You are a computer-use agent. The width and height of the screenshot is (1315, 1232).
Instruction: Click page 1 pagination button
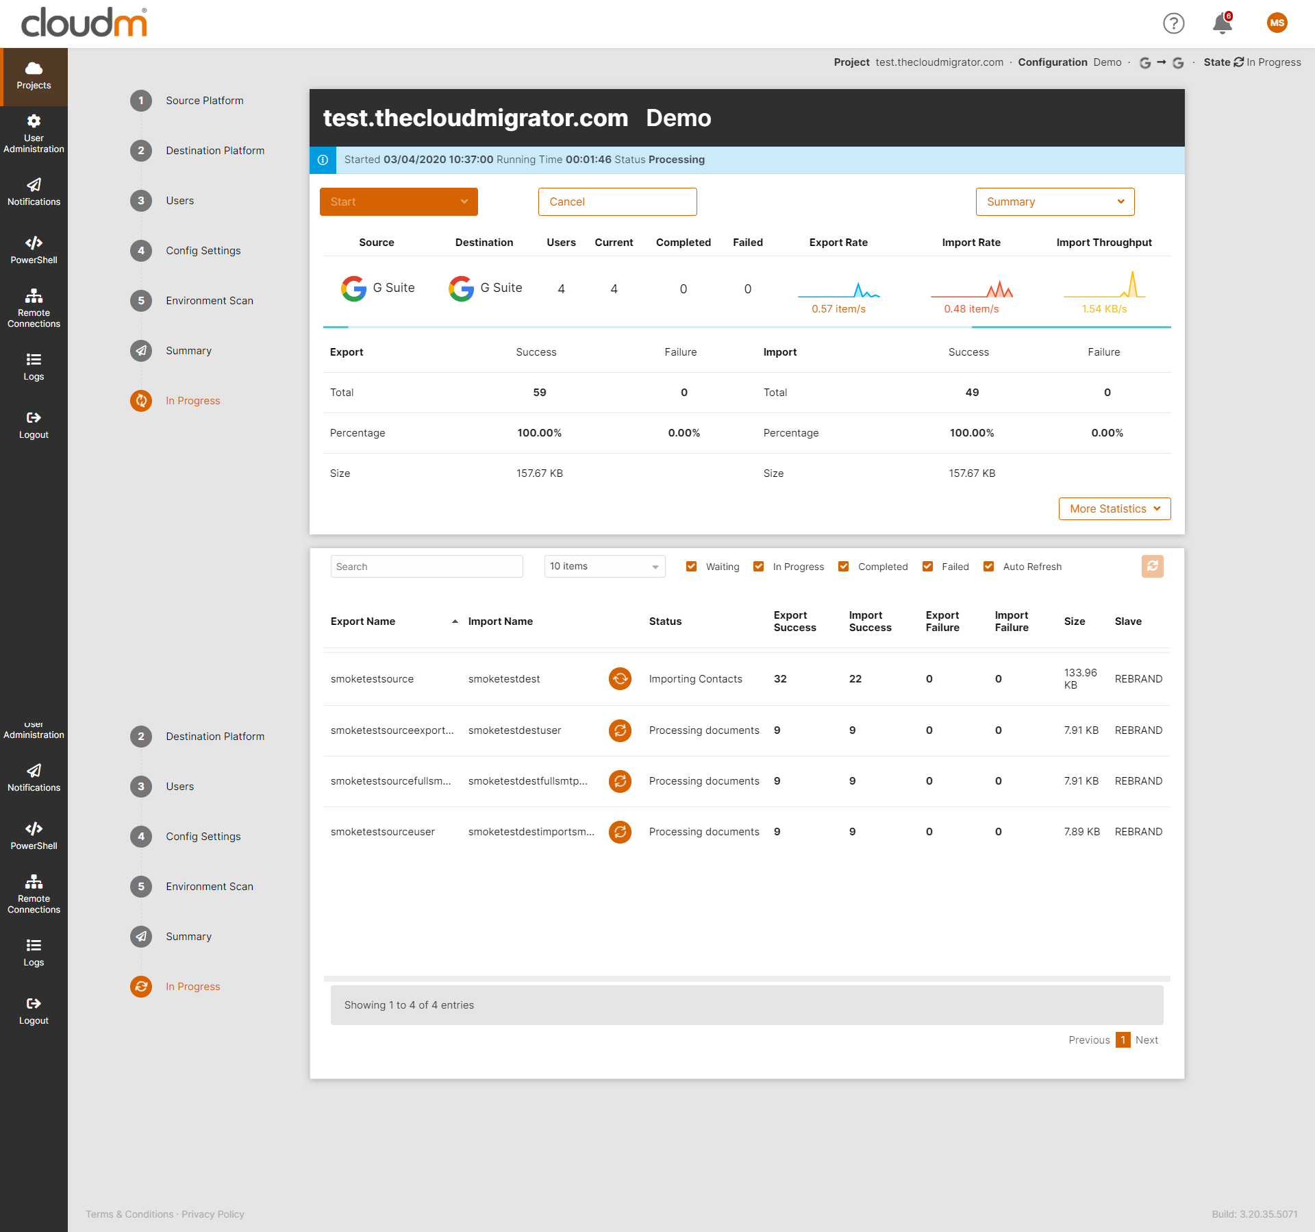click(x=1123, y=1040)
